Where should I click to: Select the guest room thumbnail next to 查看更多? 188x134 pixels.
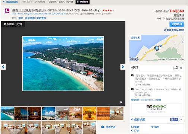tap(90, 127)
